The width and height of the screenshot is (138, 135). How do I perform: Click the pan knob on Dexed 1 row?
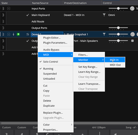coord(133,34)
